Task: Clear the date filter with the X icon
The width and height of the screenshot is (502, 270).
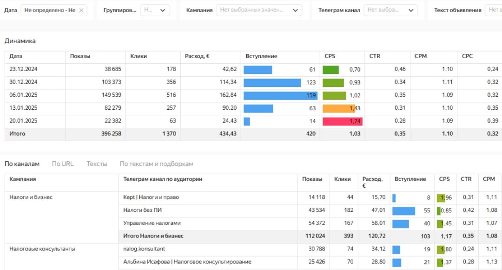Action: 81,10
